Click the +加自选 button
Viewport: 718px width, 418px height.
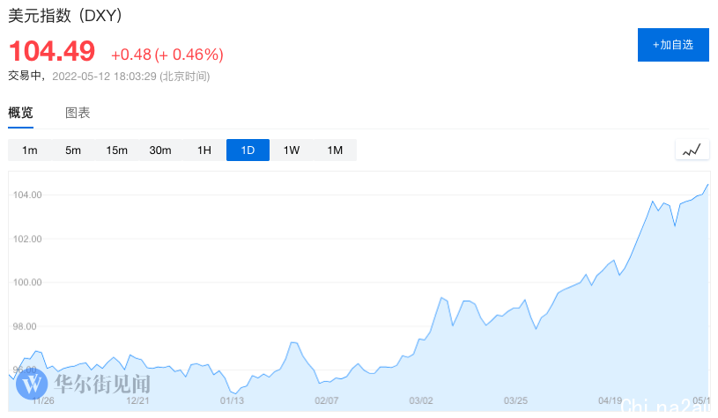[673, 45]
